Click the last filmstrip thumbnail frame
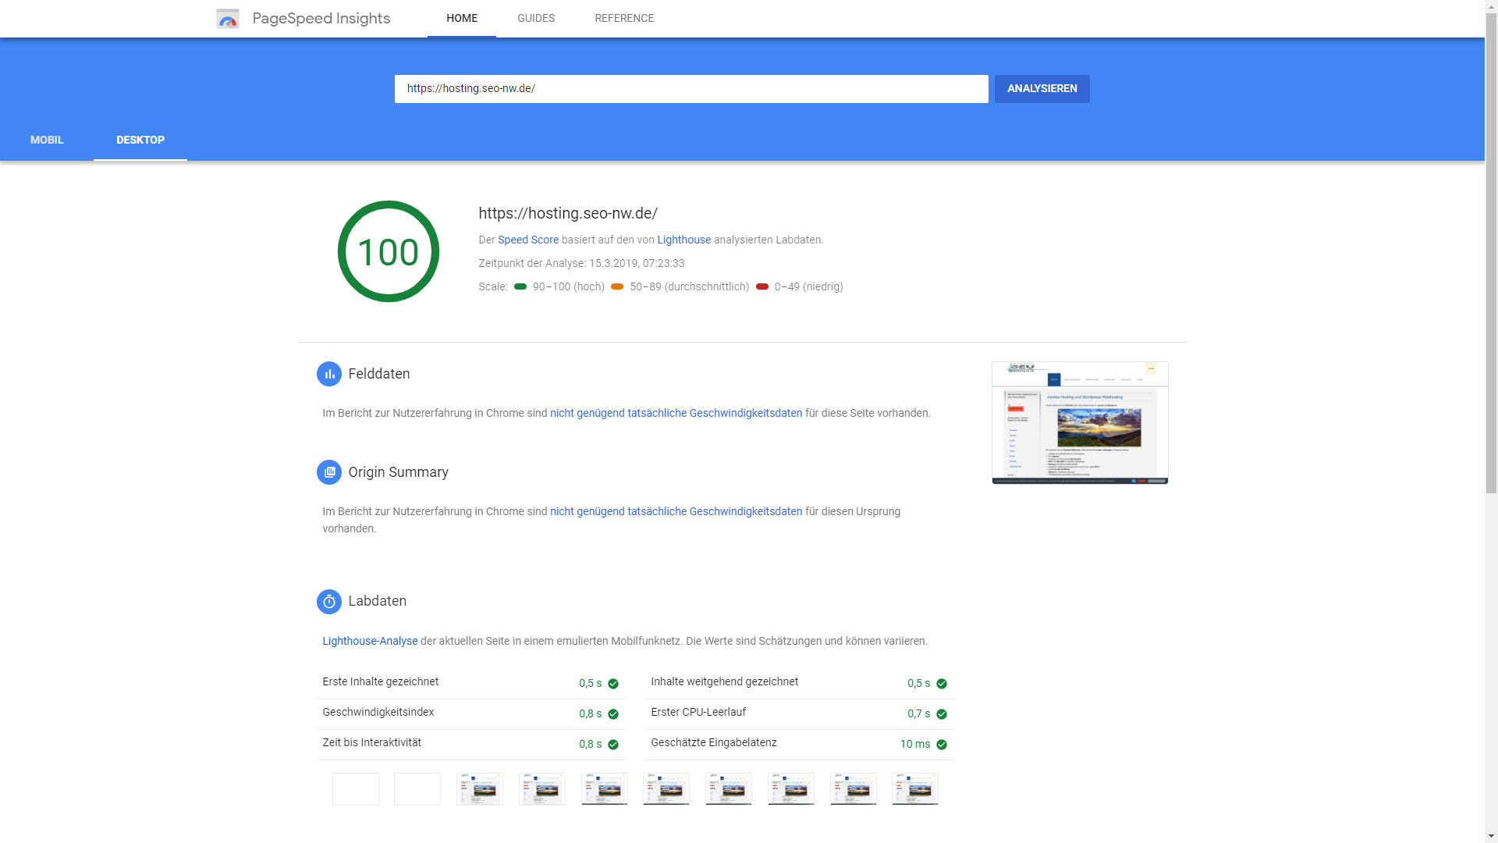Screen dimensions: 1498x843 [915, 789]
